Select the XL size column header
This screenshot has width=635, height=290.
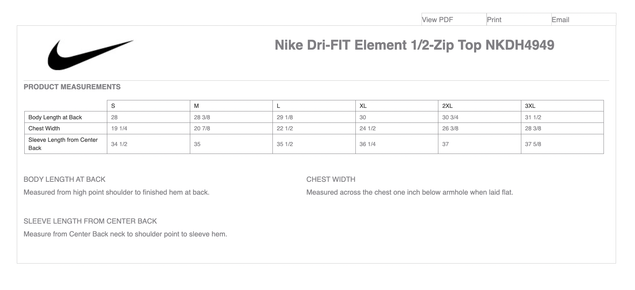(x=363, y=106)
